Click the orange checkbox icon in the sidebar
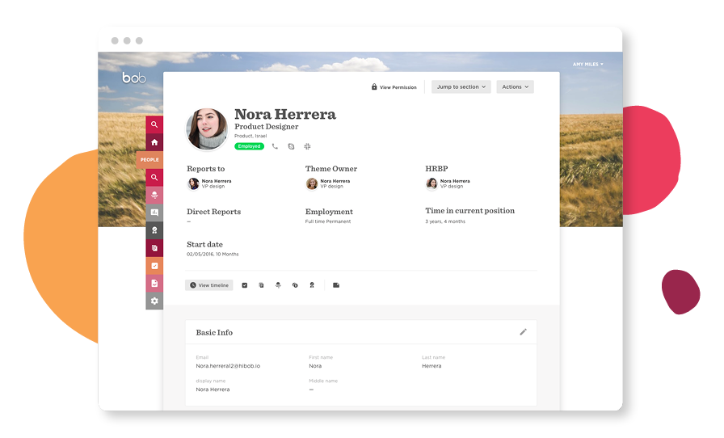Viewport: 724px width, 438px height. (x=154, y=266)
